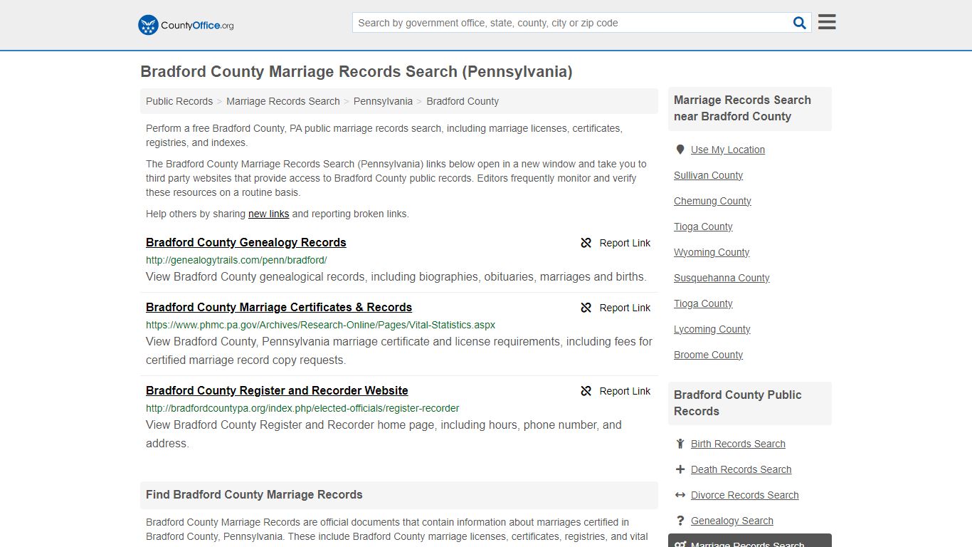Click the Death Records plus icon
Image resolution: width=972 pixels, height=547 pixels.
click(680, 469)
